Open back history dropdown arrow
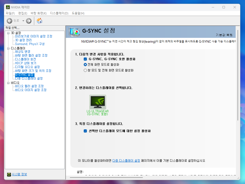Screen dimensions: 245x184 pyautogui.click(x=23, y=21)
